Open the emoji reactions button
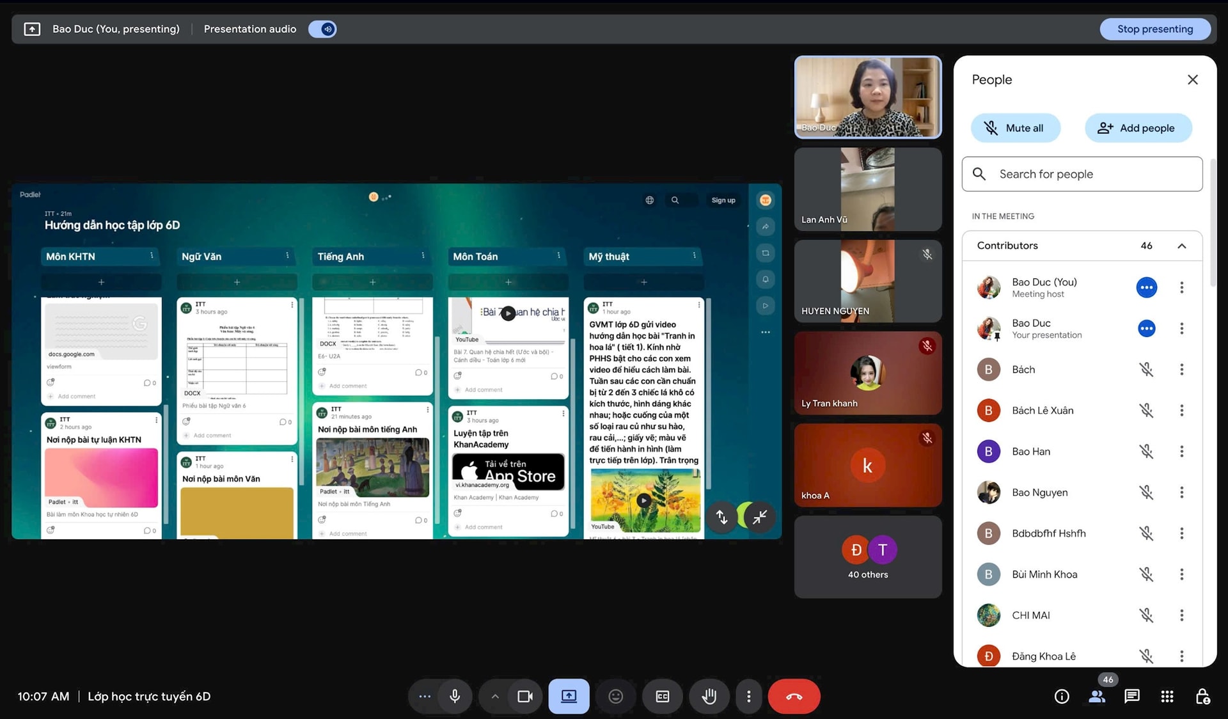 coord(615,696)
